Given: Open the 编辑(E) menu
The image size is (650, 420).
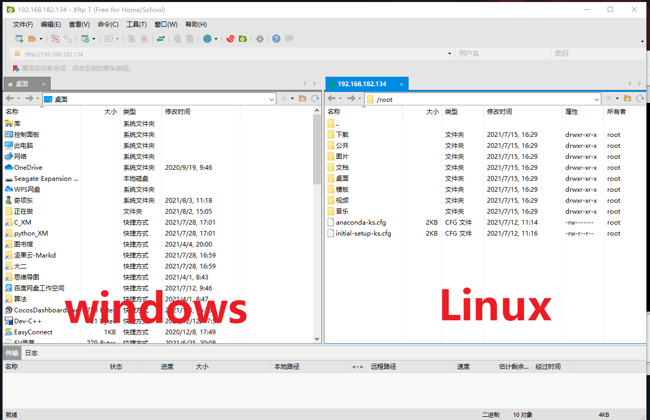Looking at the screenshot, I should (x=51, y=25).
